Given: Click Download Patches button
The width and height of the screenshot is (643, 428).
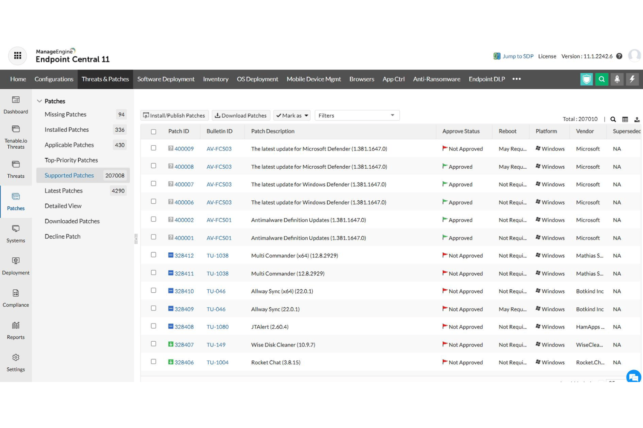Looking at the screenshot, I should coord(241,115).
